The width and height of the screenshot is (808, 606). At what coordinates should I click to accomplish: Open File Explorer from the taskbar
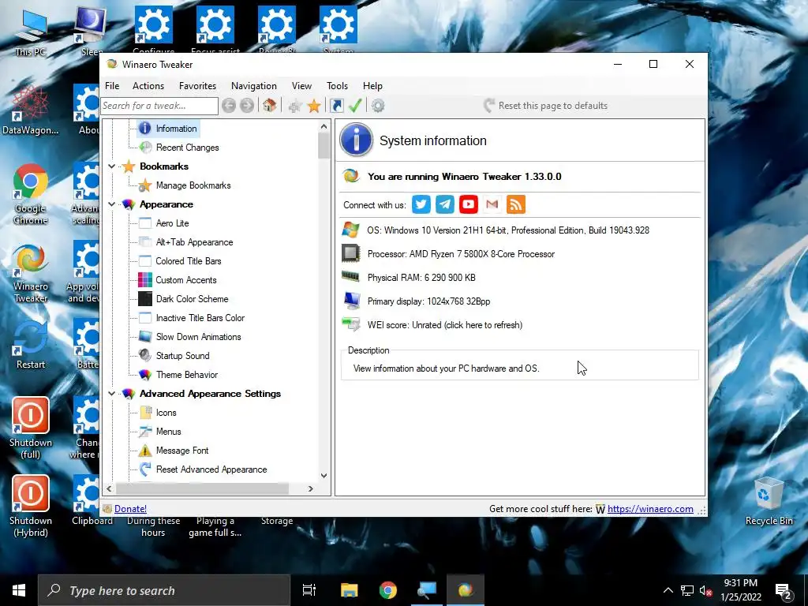pyautogui.click(x=349, y=590)
